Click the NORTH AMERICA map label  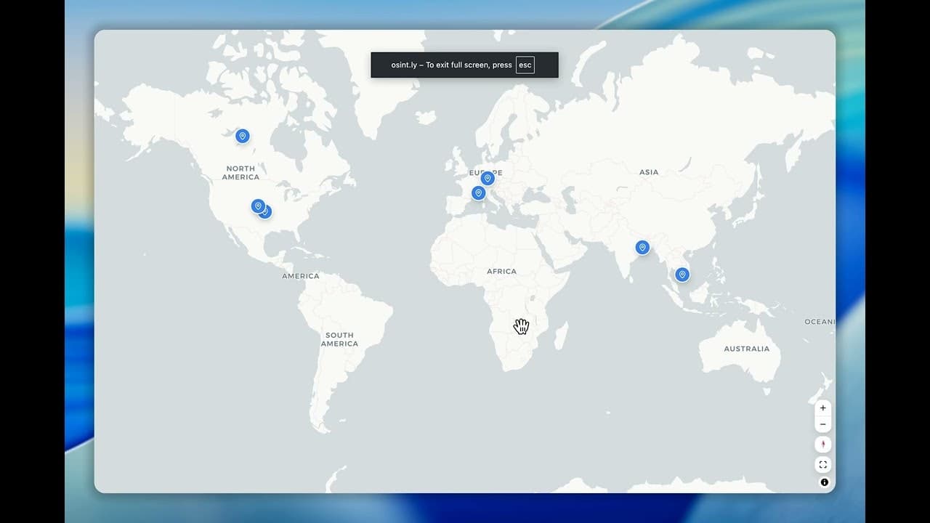click(240, 172)
